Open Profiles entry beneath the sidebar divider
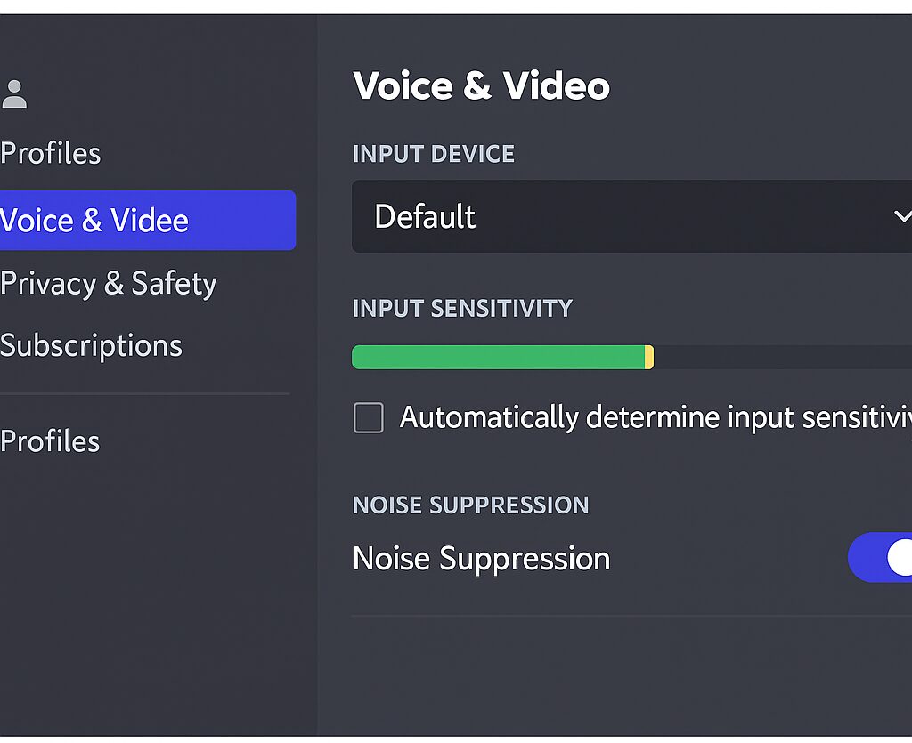 [51, 441]
